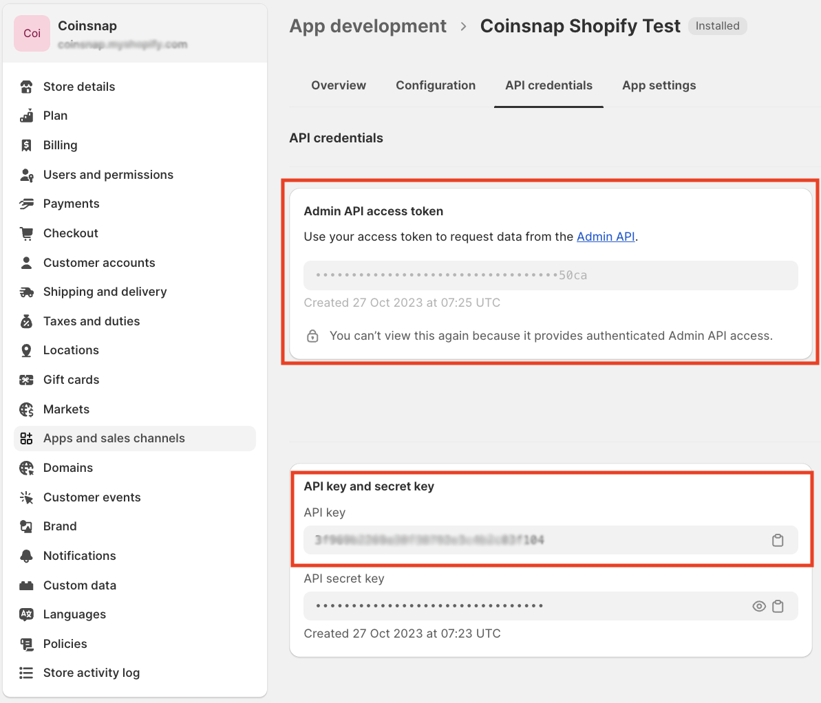Viewport: 821px width, 703px height.
Task: Open the Configuration tab
Action: point(436,85)
